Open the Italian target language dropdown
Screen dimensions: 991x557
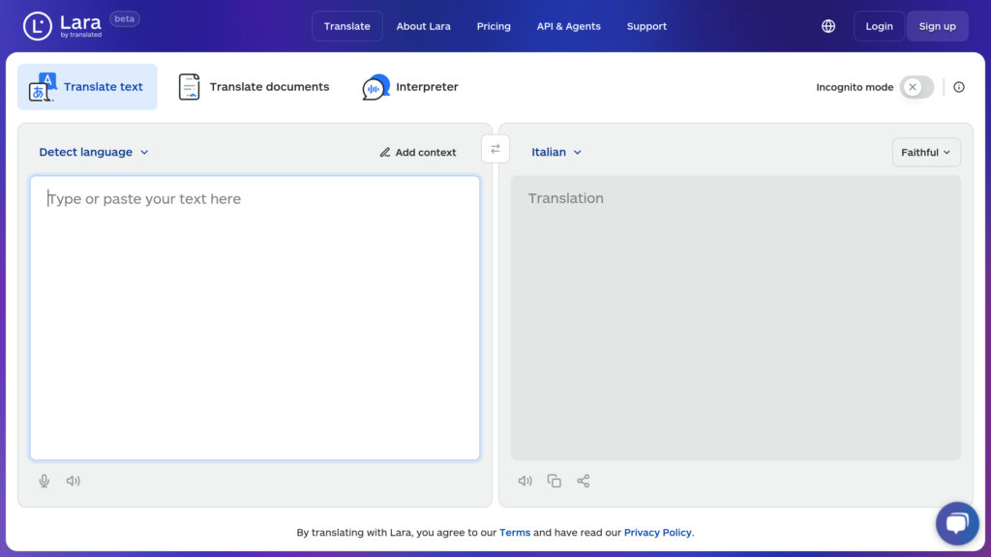pos(556,152)
